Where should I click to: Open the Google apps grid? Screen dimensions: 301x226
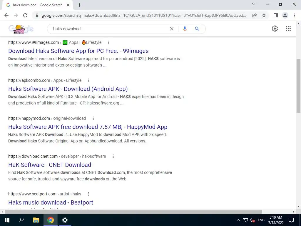(288, 29)
